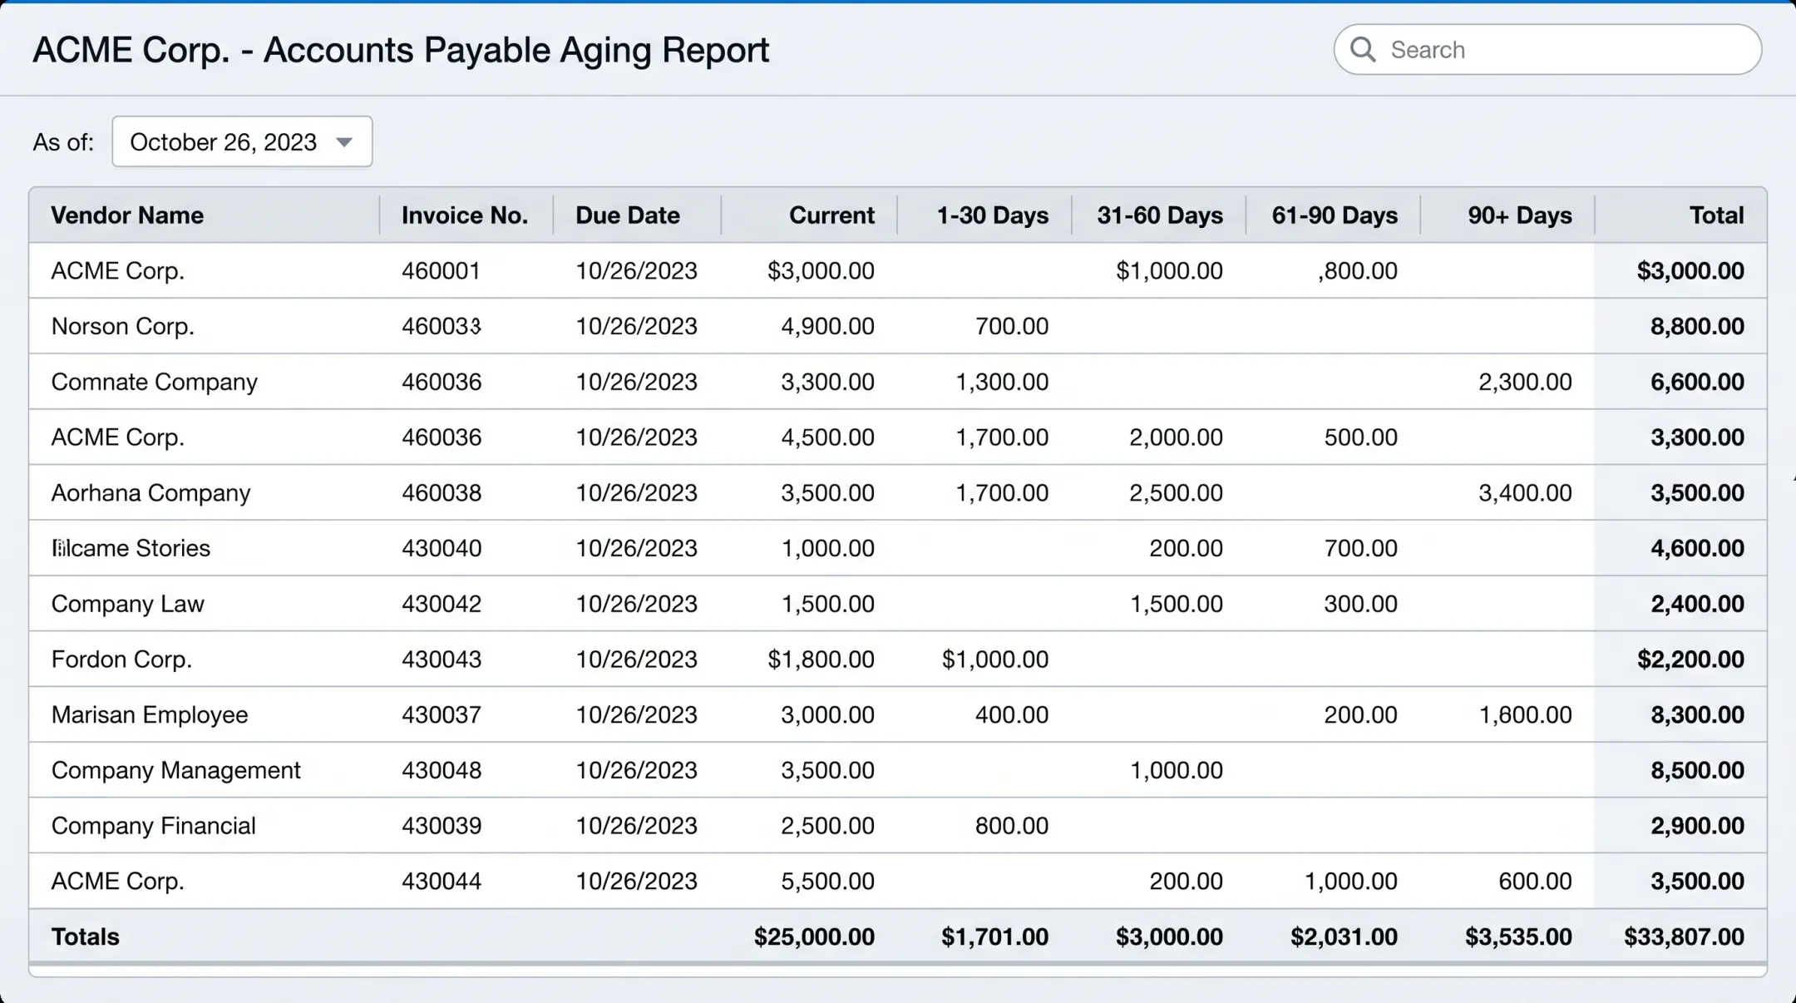
Task: Click the Total column header
Action: [1716, 215]
